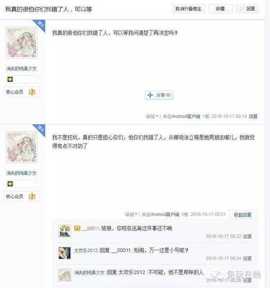This screenshot has width=270, height=288.
Task: Open 太欢乐2012's small avatar
Action: click(x=64, y=253)
